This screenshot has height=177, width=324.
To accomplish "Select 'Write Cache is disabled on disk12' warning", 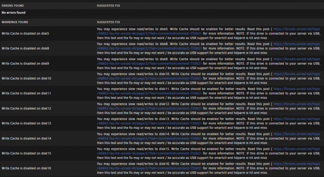I will click(x=26, y=108).
